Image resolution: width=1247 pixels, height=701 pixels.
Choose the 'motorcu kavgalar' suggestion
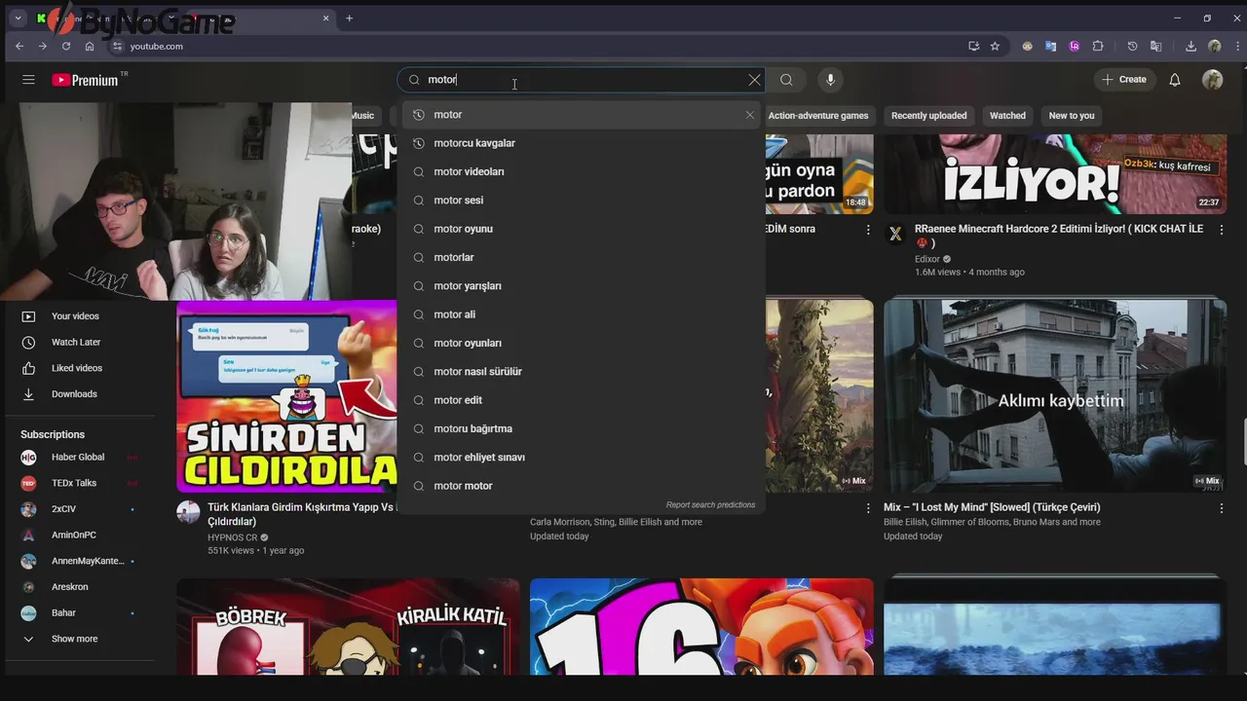(x=582, y=143)
